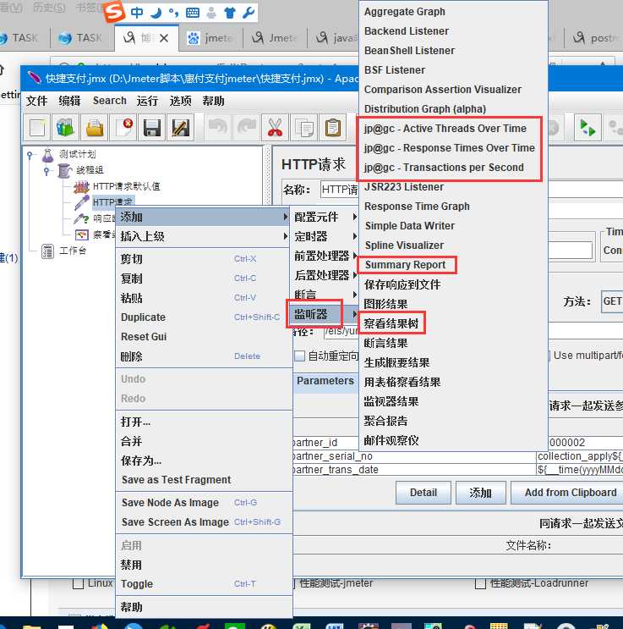Viewport: 623px width, 629px height.
Task: Collapse the 线程组 tree expander
Action: [46, 171]
